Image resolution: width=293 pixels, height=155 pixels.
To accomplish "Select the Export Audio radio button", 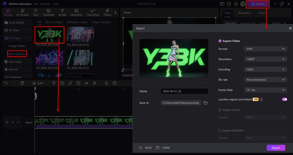I will click(220, 110).
